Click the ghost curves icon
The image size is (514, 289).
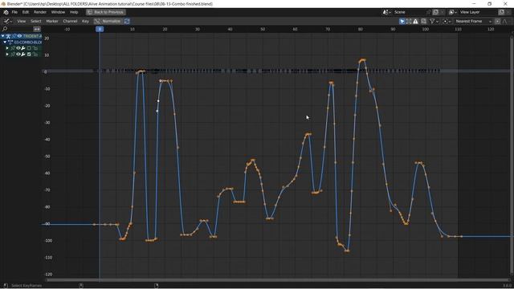point(423,22)
